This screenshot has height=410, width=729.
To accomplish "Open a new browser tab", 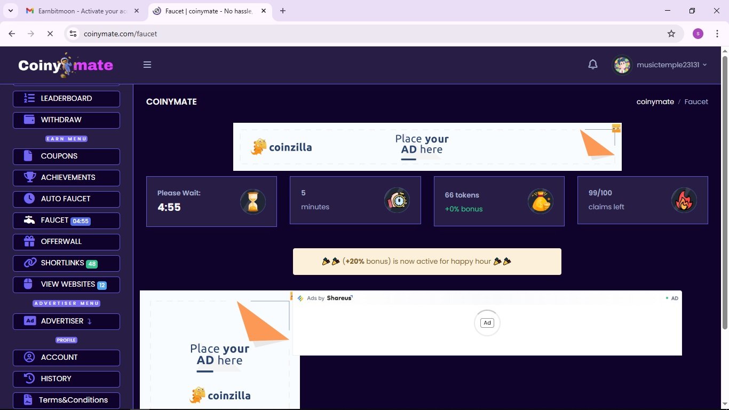I will click(x=283, y=11).
